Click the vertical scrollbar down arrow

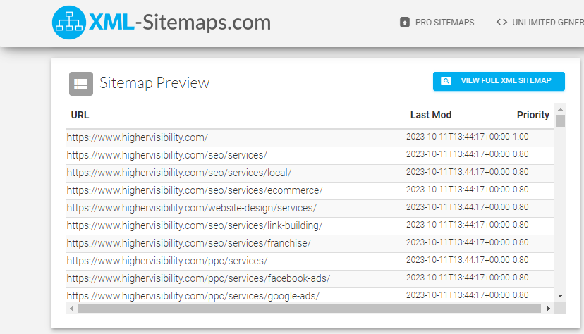coord(560,296)
